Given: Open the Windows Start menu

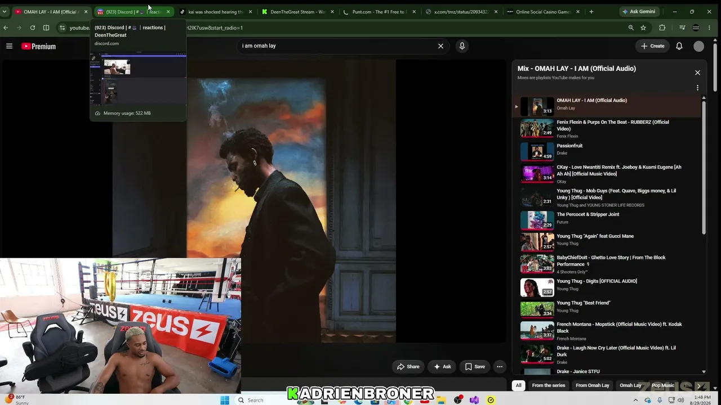Looking at the screenshot, I should tap(225, 400).
